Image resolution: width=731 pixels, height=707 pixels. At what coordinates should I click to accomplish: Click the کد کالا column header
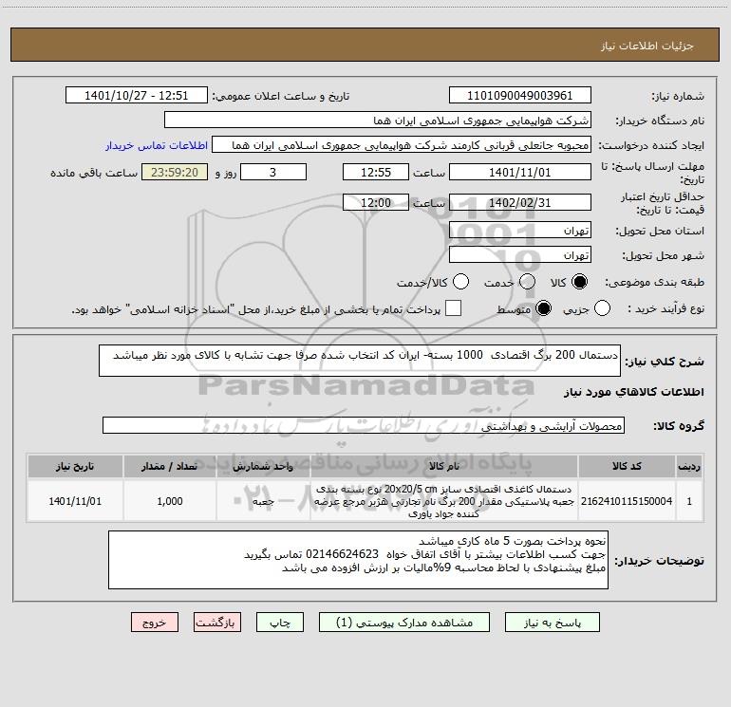pos(627,466)
